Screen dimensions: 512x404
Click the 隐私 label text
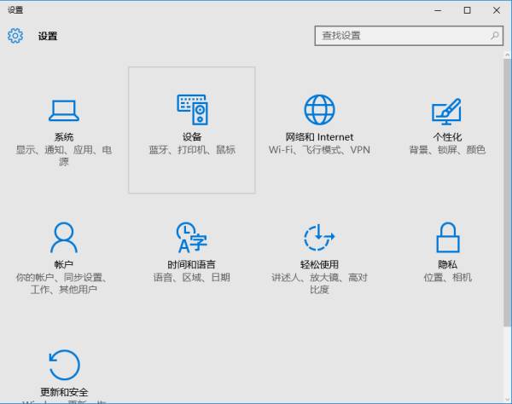(448, 264)
